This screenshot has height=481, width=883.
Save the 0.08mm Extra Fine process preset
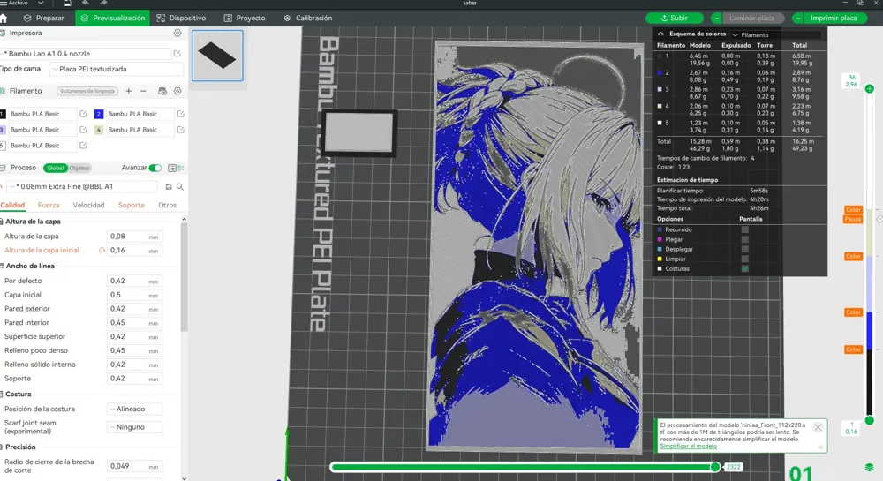[x=169, y=187]
